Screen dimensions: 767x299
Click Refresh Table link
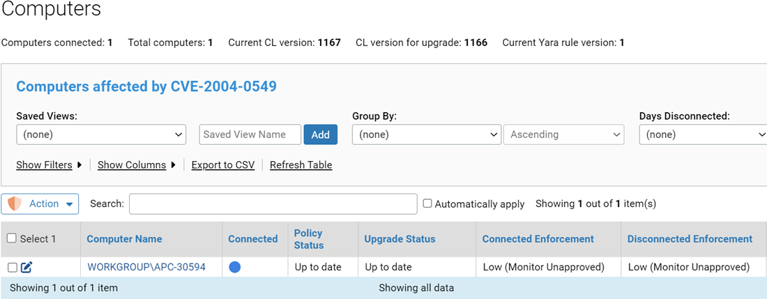tap(301, 165)
